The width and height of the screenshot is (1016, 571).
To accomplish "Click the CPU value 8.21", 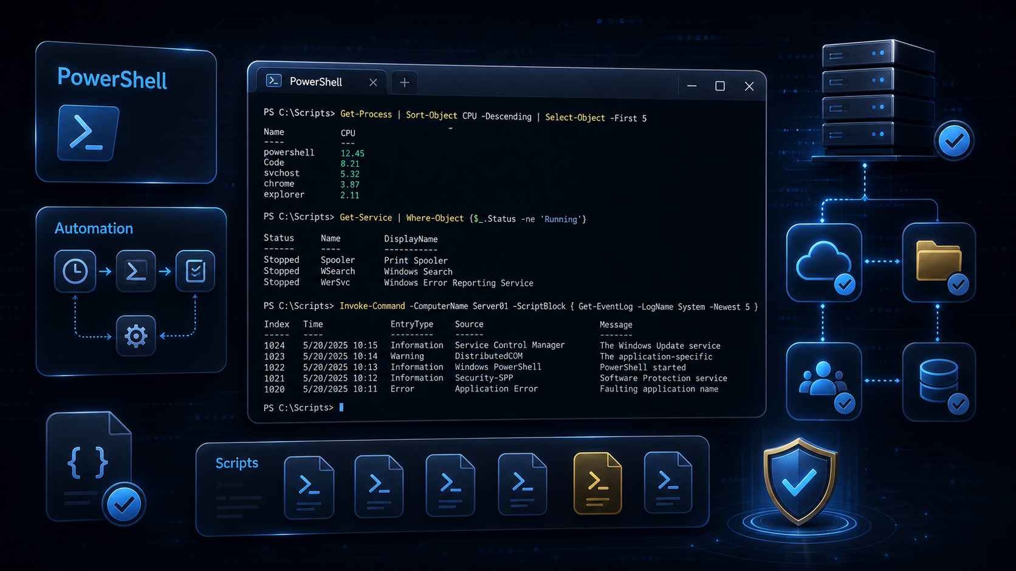I will 350,164.
